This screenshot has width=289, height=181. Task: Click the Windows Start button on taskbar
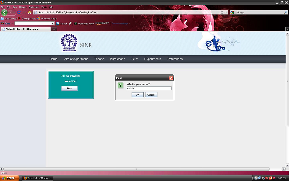[8, 178]
